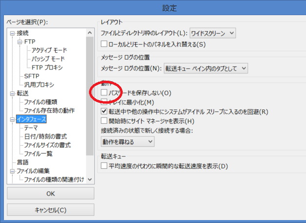Image resolution: width=306 pixels, height=223 pixels.
Task: Select アクティブ モード in the page tree
Action: pyautogui.click(x=49, y=50)
